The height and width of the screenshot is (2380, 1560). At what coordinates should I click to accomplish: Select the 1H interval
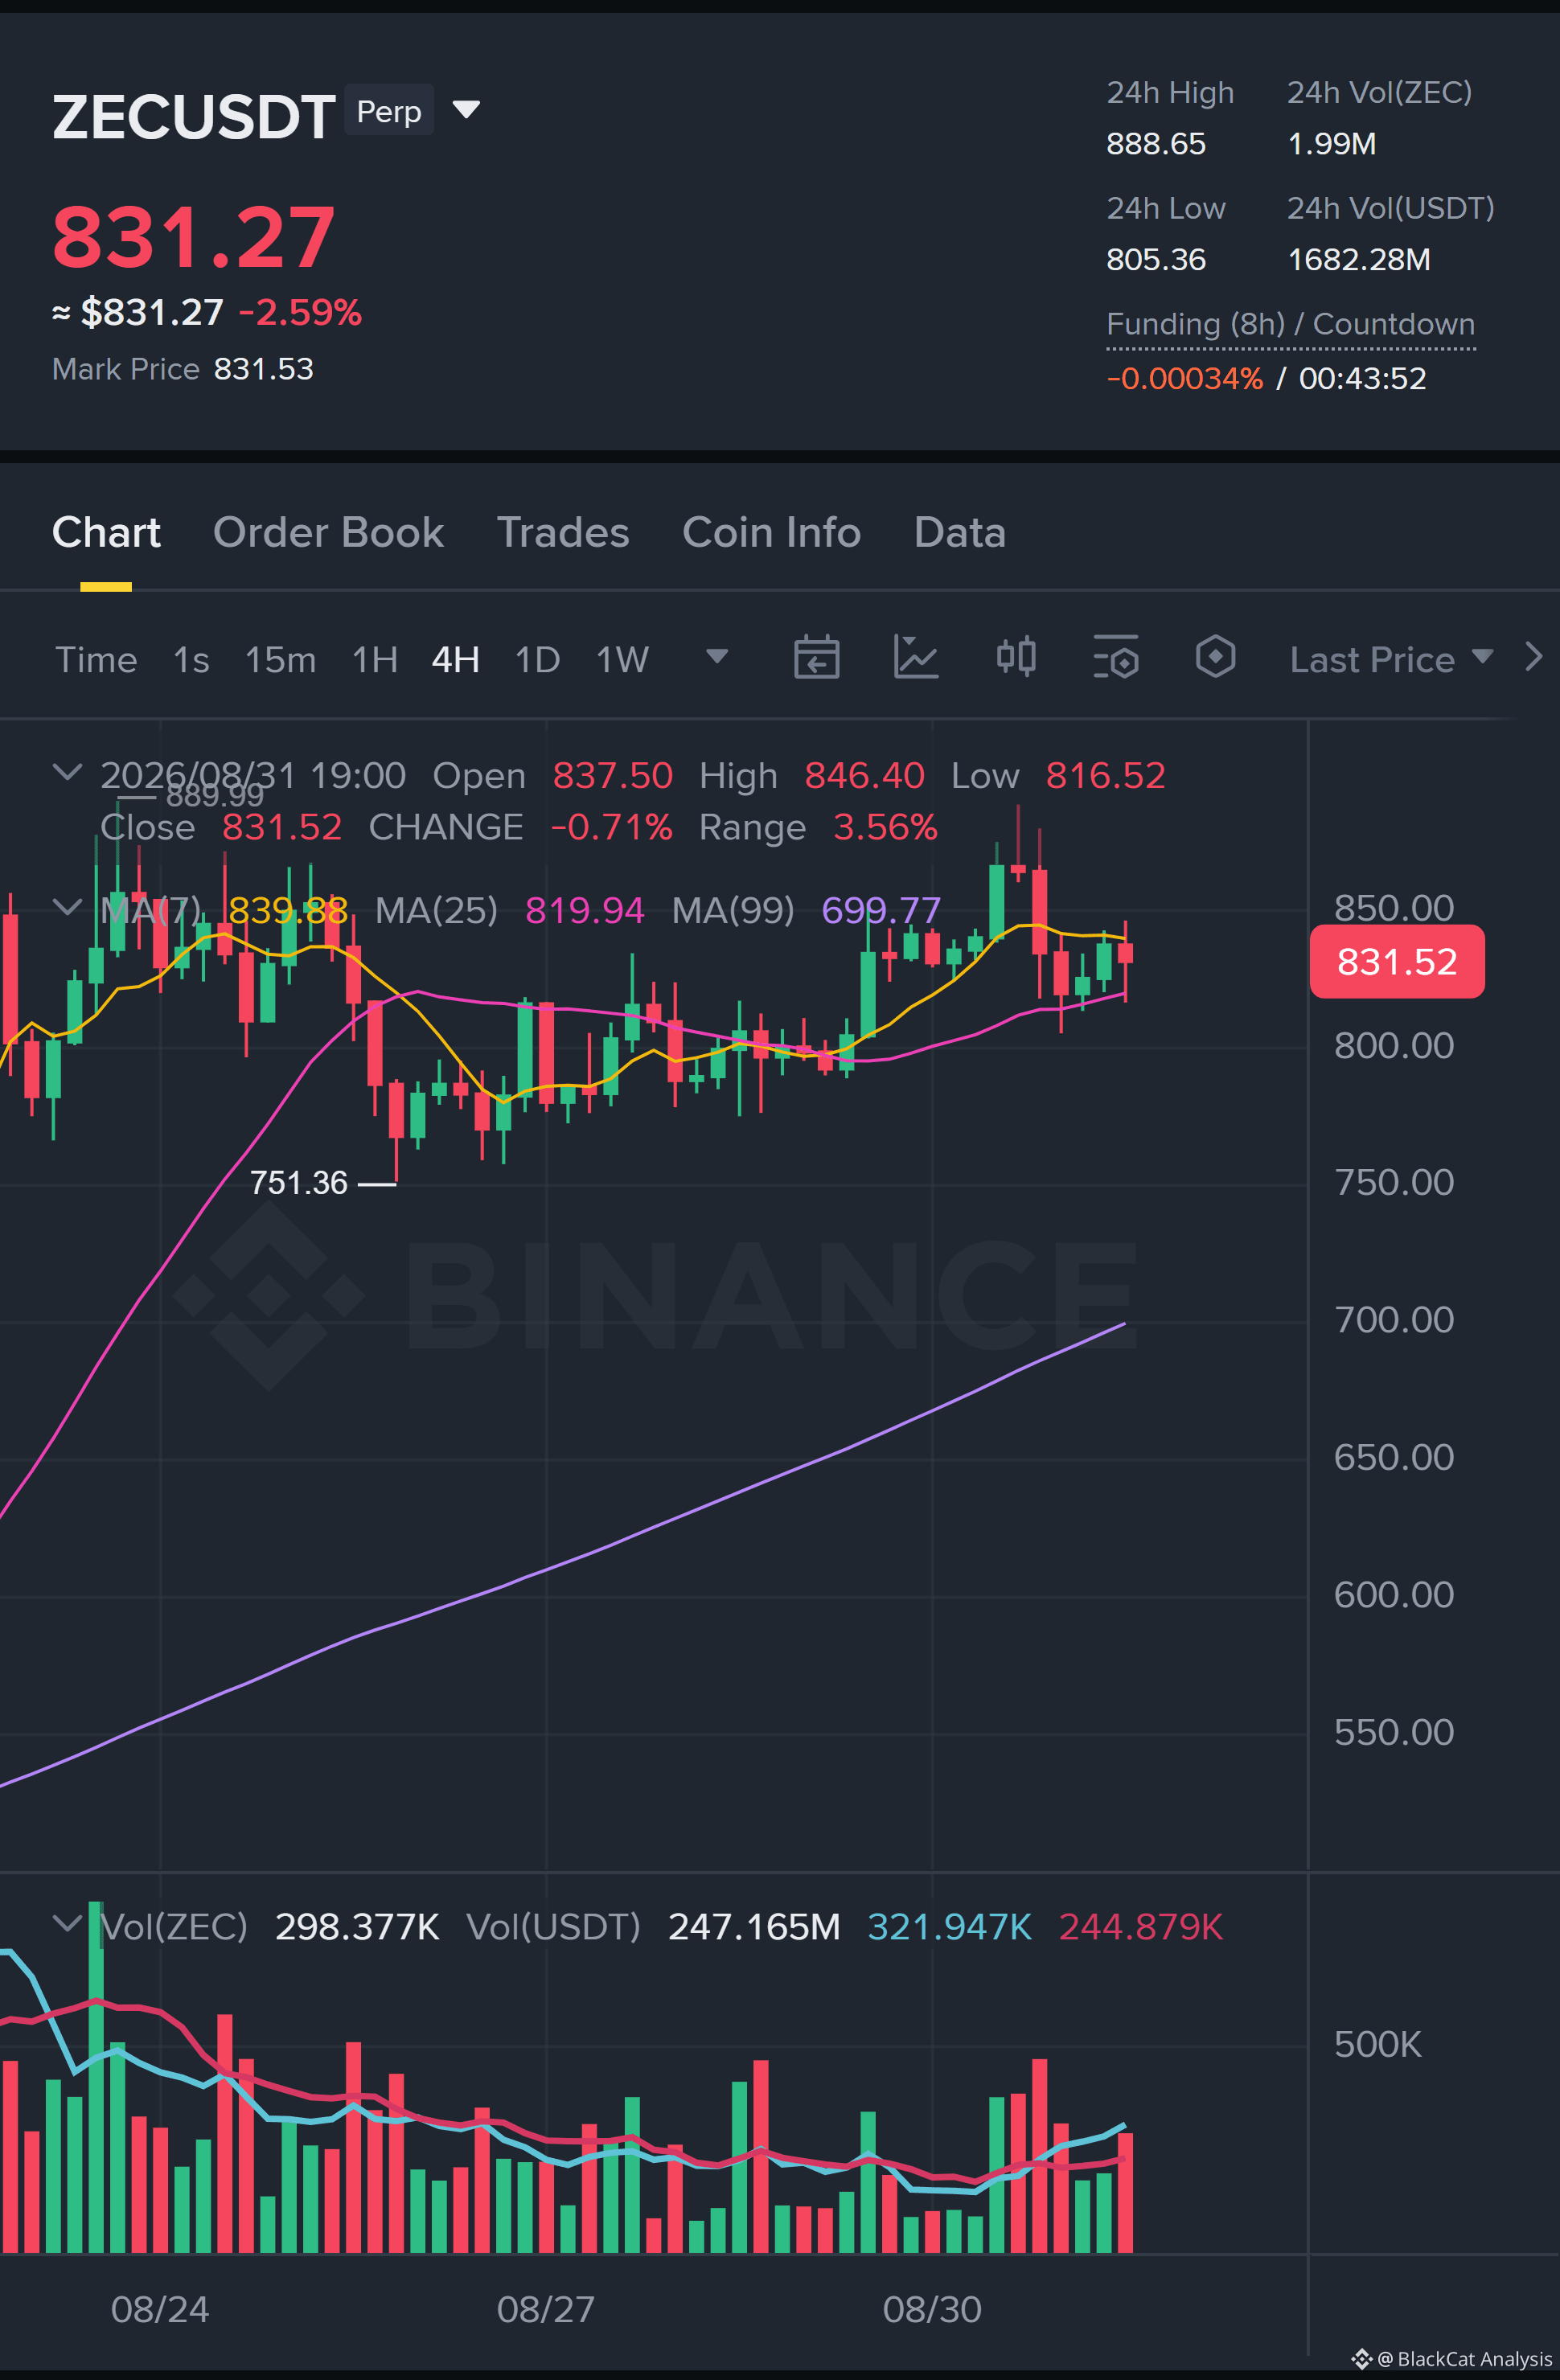375,660
